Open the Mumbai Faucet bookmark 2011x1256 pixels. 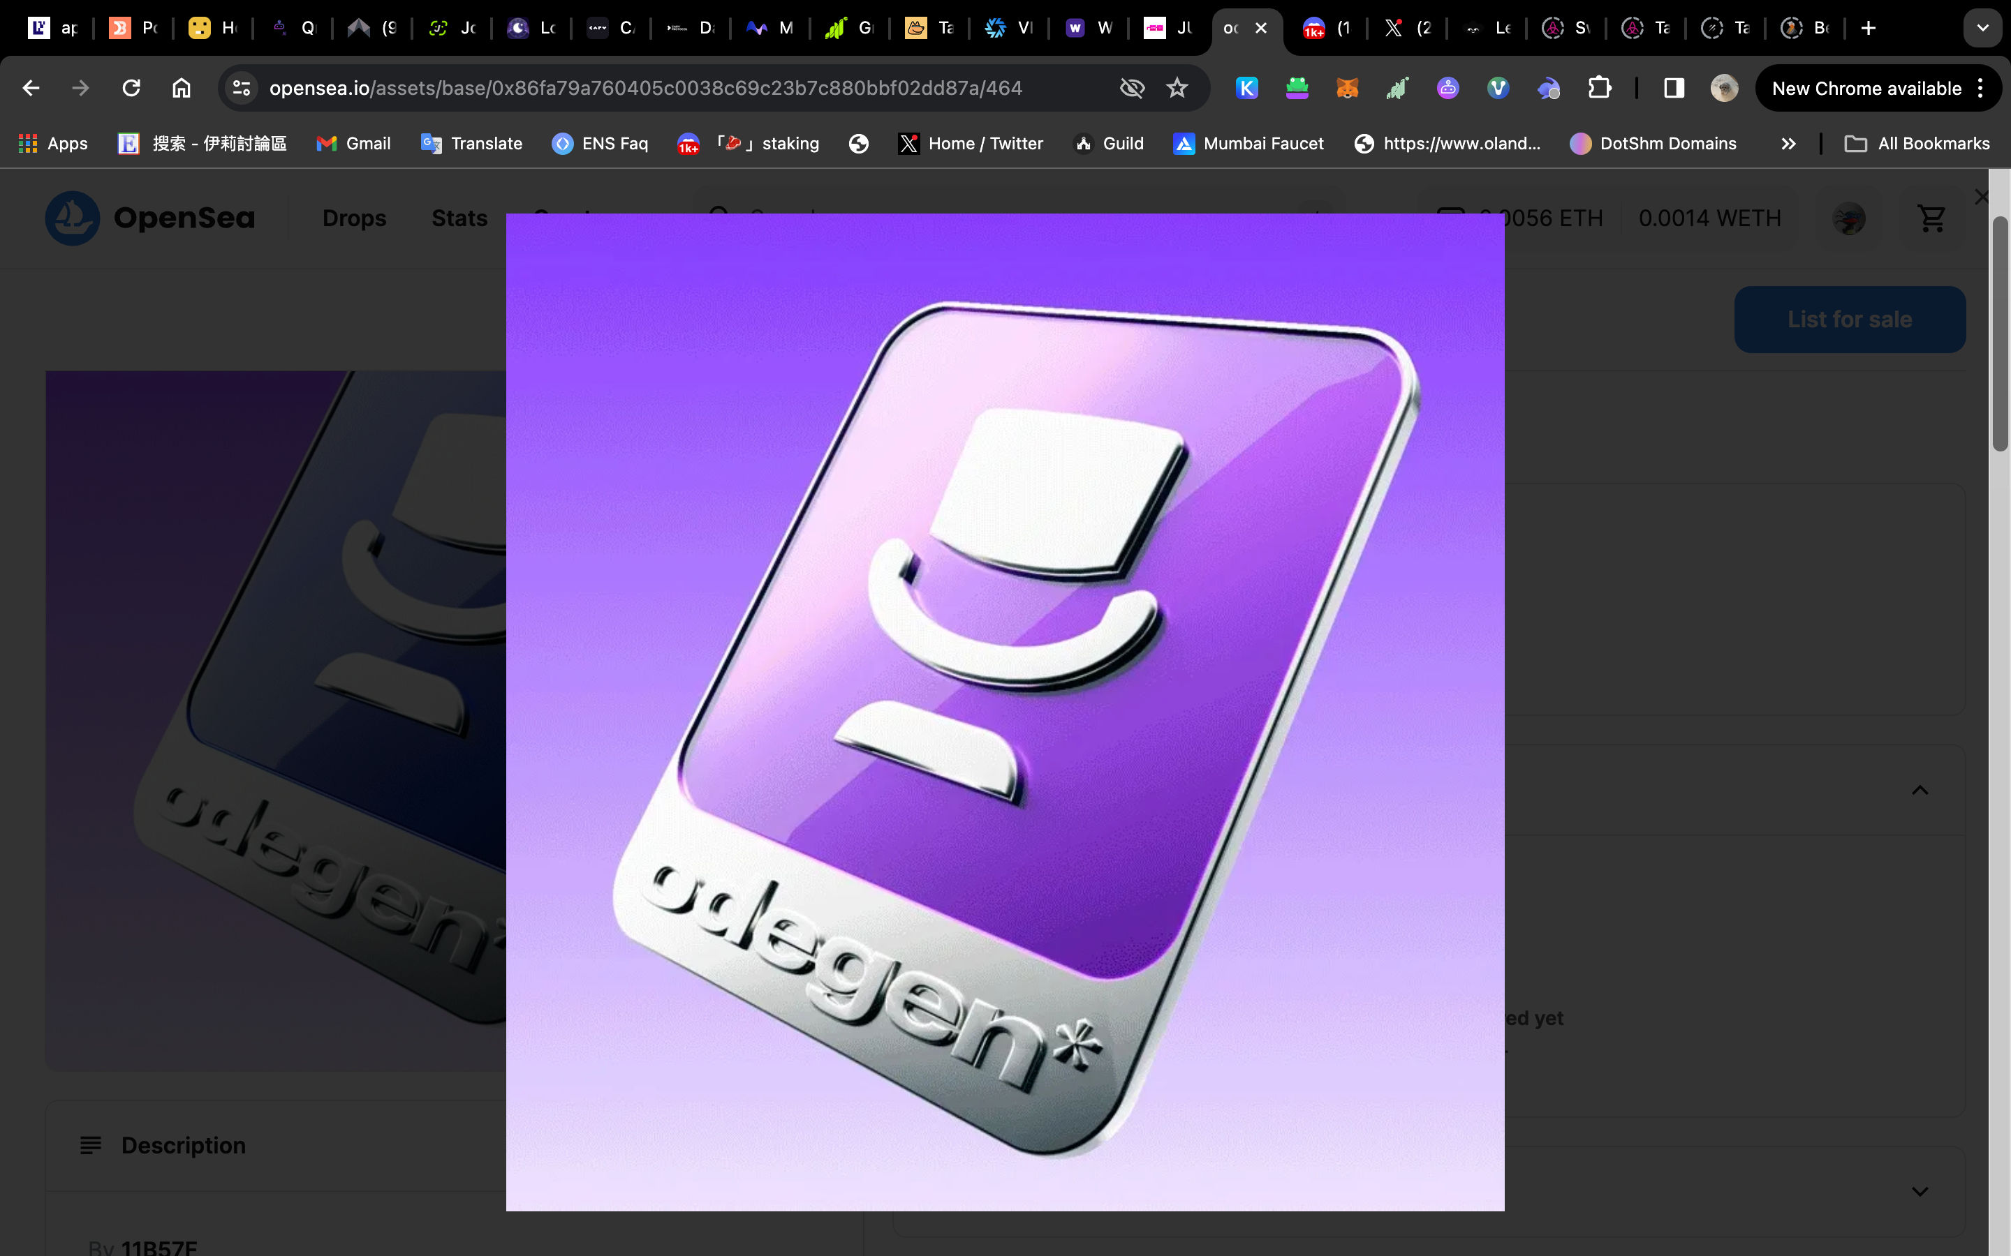tap(1248, 144)
